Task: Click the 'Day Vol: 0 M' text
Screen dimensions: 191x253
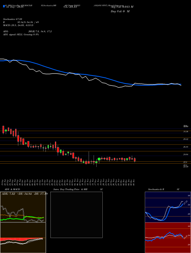Action: (x=120, y=11)
